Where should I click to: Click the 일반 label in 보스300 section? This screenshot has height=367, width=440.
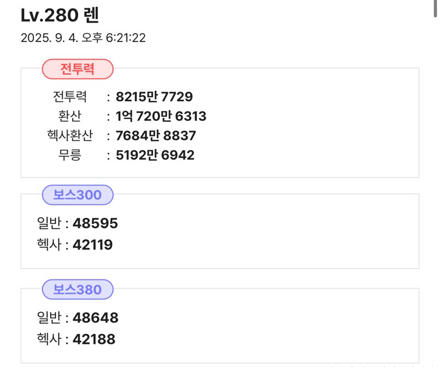click(x=49, y=223)
